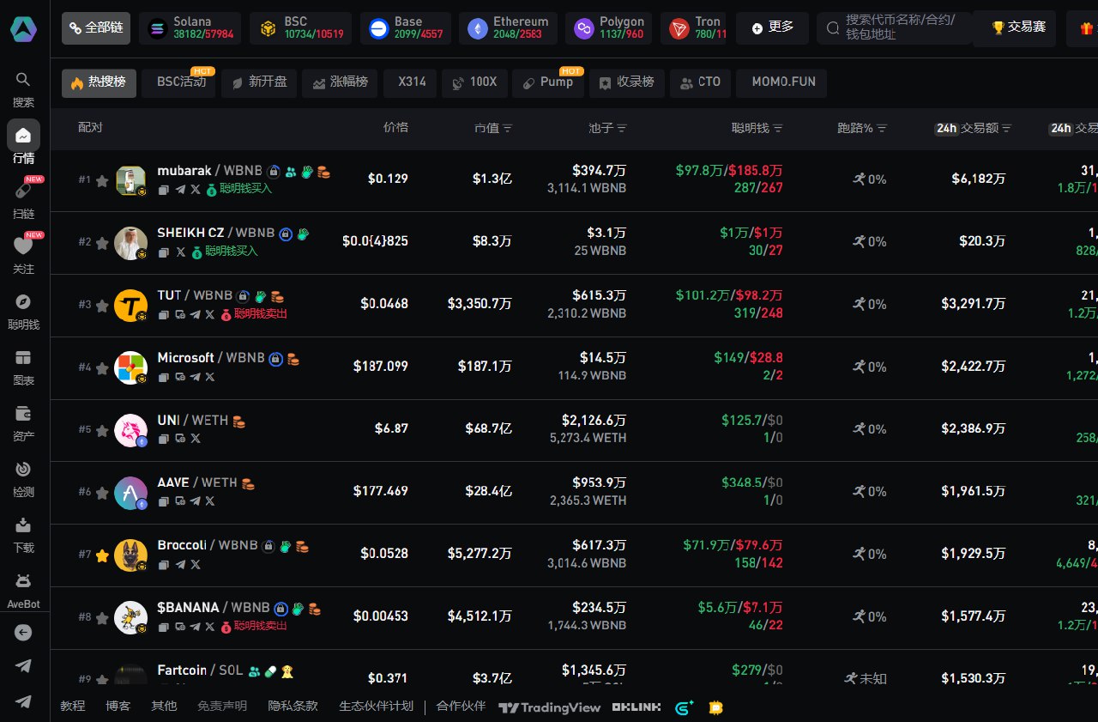Switch to 100X tab

point(474,83)
